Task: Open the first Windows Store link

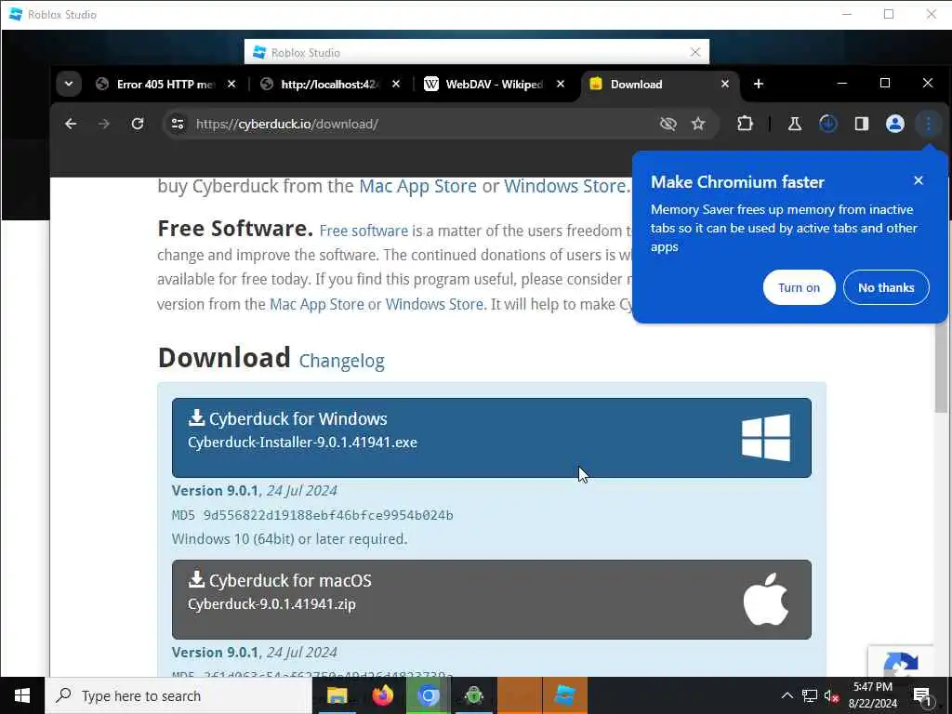Action: (565, 186)
